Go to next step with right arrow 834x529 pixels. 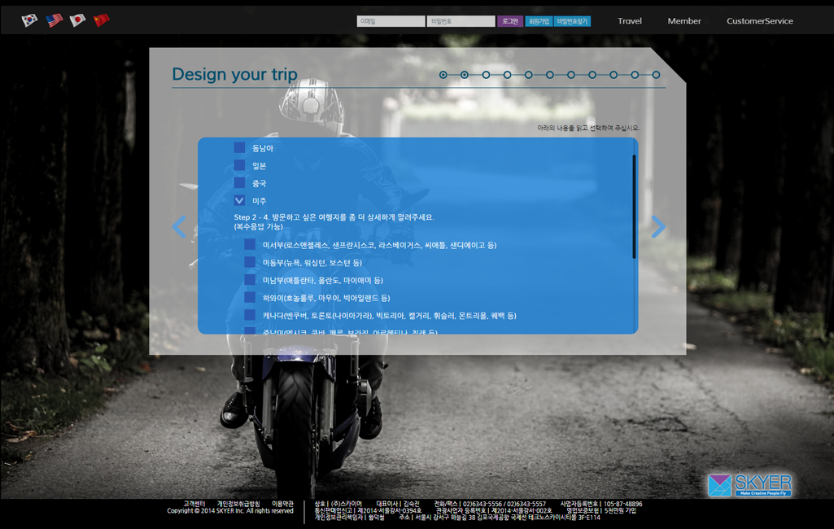[658, 227]
